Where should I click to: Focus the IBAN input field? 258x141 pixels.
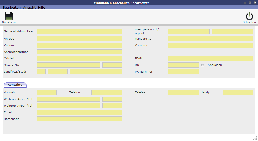coord(211,58)
